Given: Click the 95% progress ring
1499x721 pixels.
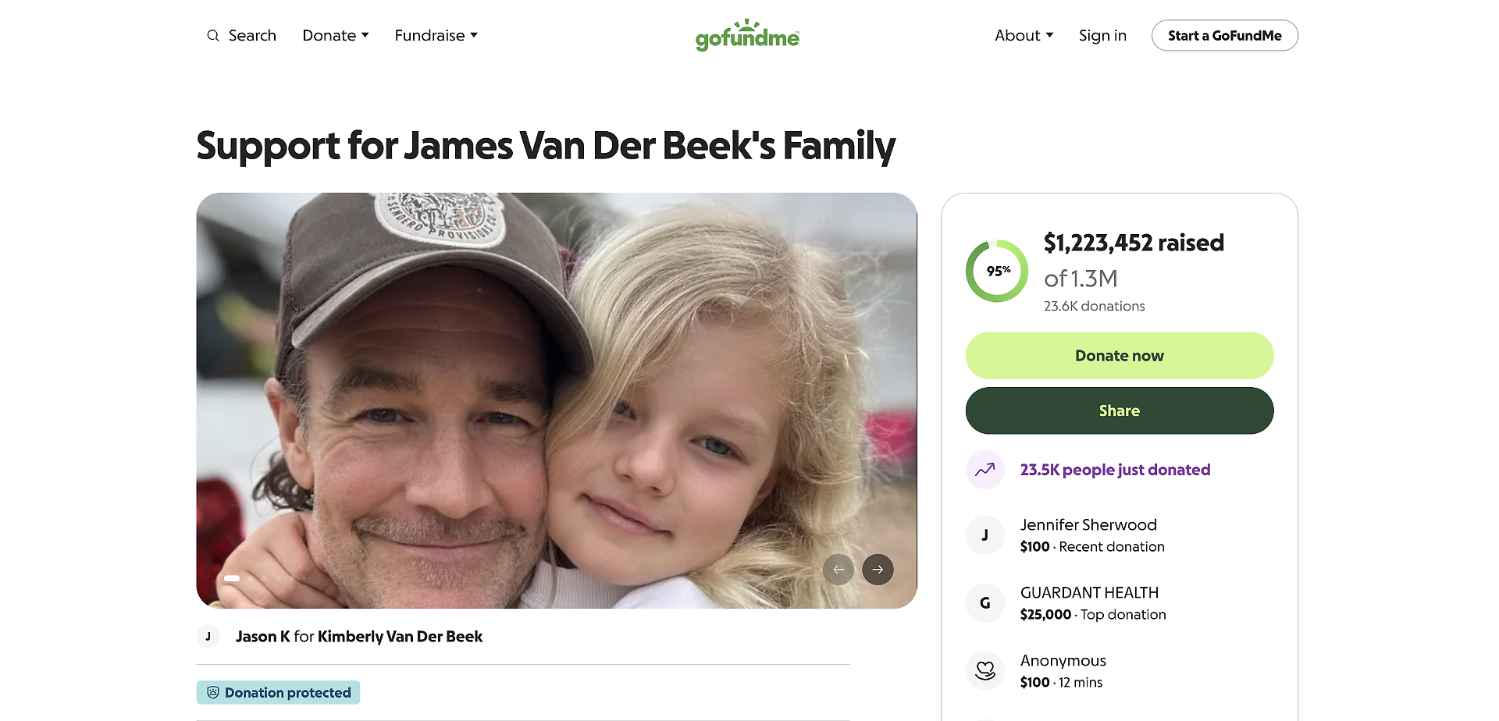Looking at the screenshot, I should click(x=997, y=271).
